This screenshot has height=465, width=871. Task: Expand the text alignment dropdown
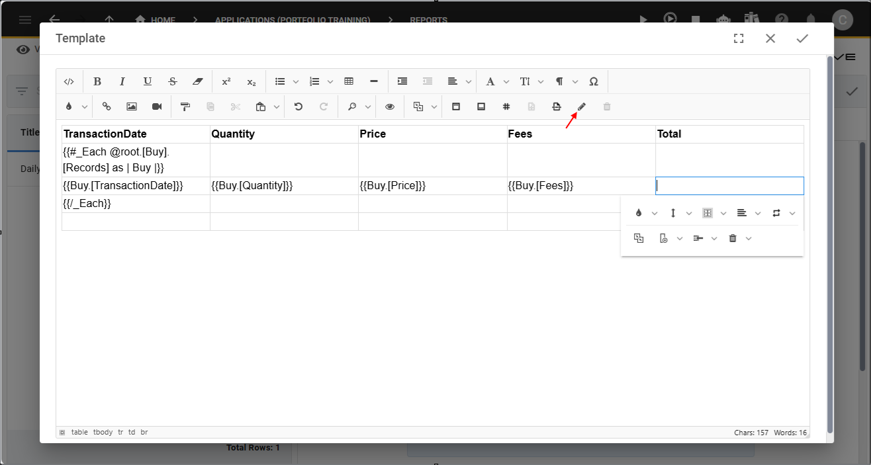pos(469,81)
